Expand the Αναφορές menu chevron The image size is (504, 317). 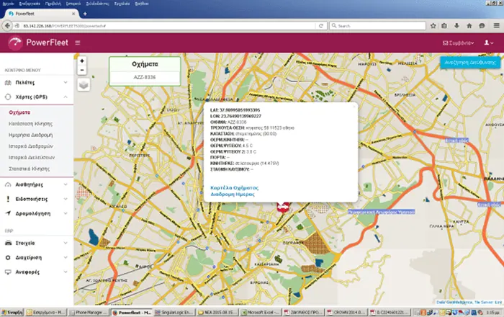(66, 272)
